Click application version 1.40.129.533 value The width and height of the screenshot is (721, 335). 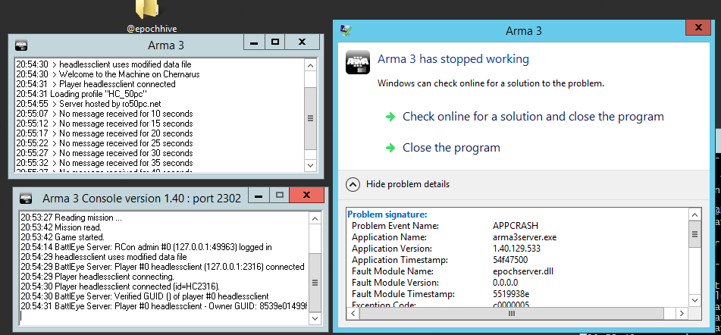516,249
